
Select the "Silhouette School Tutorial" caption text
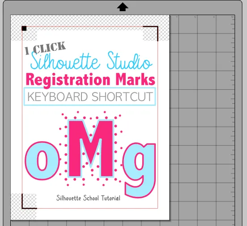[88, 198]
